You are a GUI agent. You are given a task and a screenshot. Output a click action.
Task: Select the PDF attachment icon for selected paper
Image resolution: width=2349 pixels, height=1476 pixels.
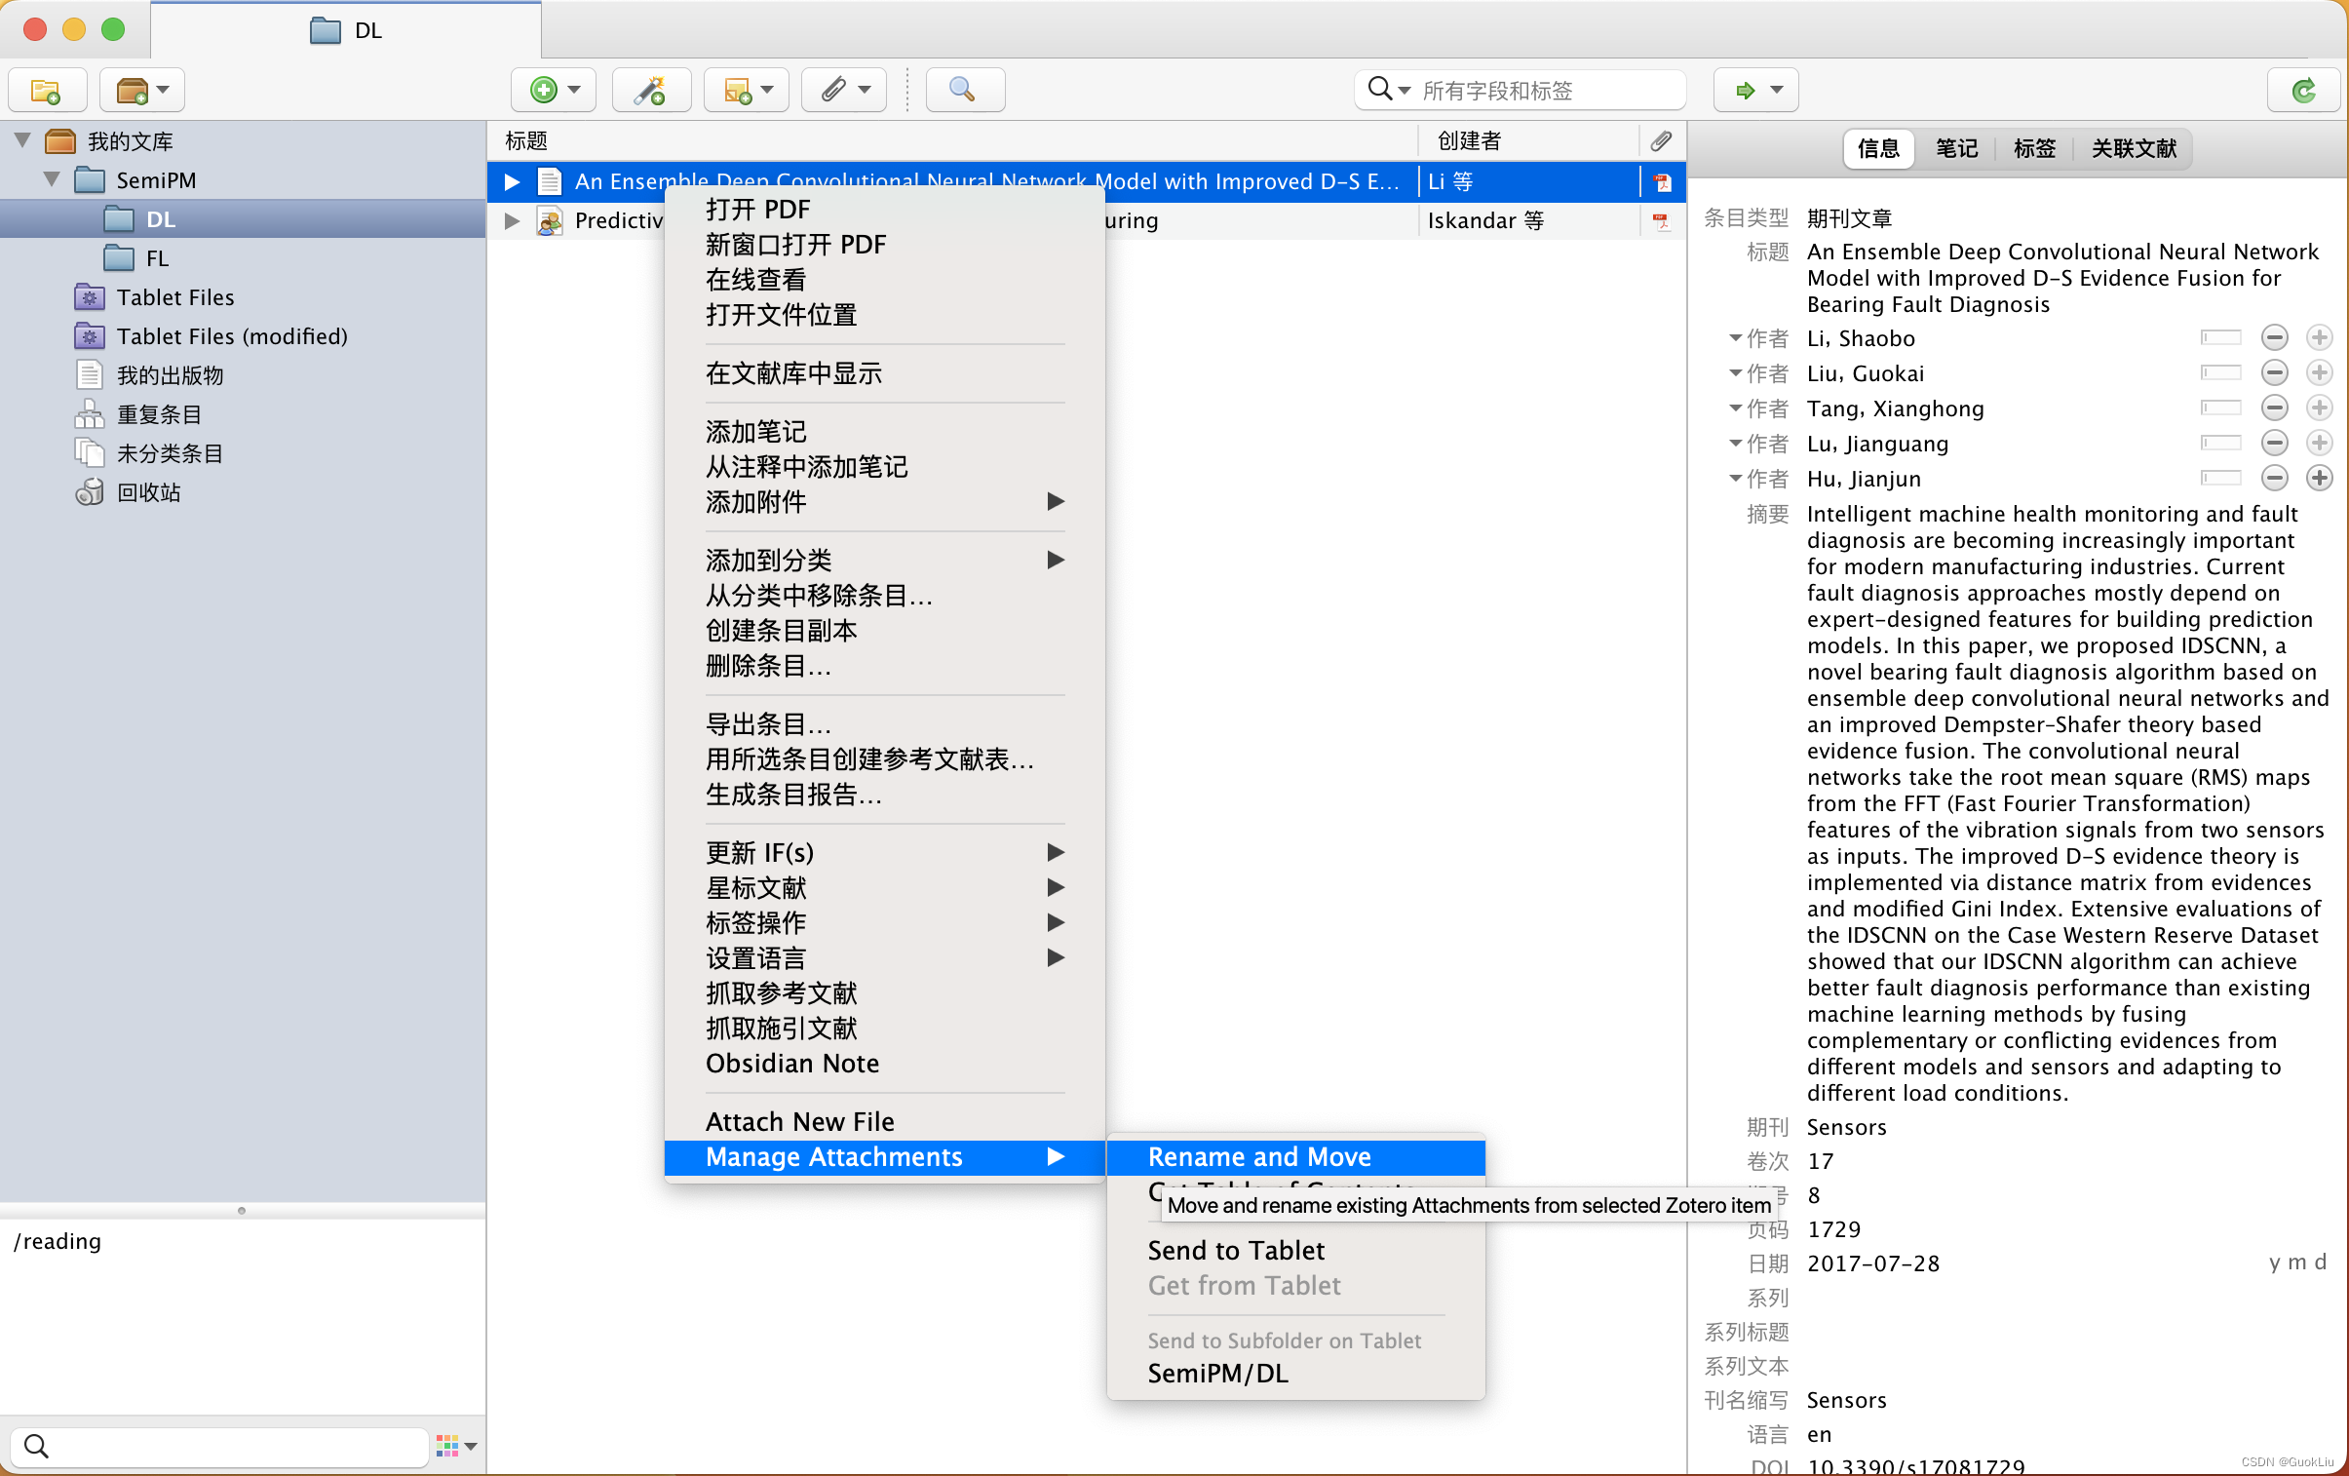pos(1662,183)
